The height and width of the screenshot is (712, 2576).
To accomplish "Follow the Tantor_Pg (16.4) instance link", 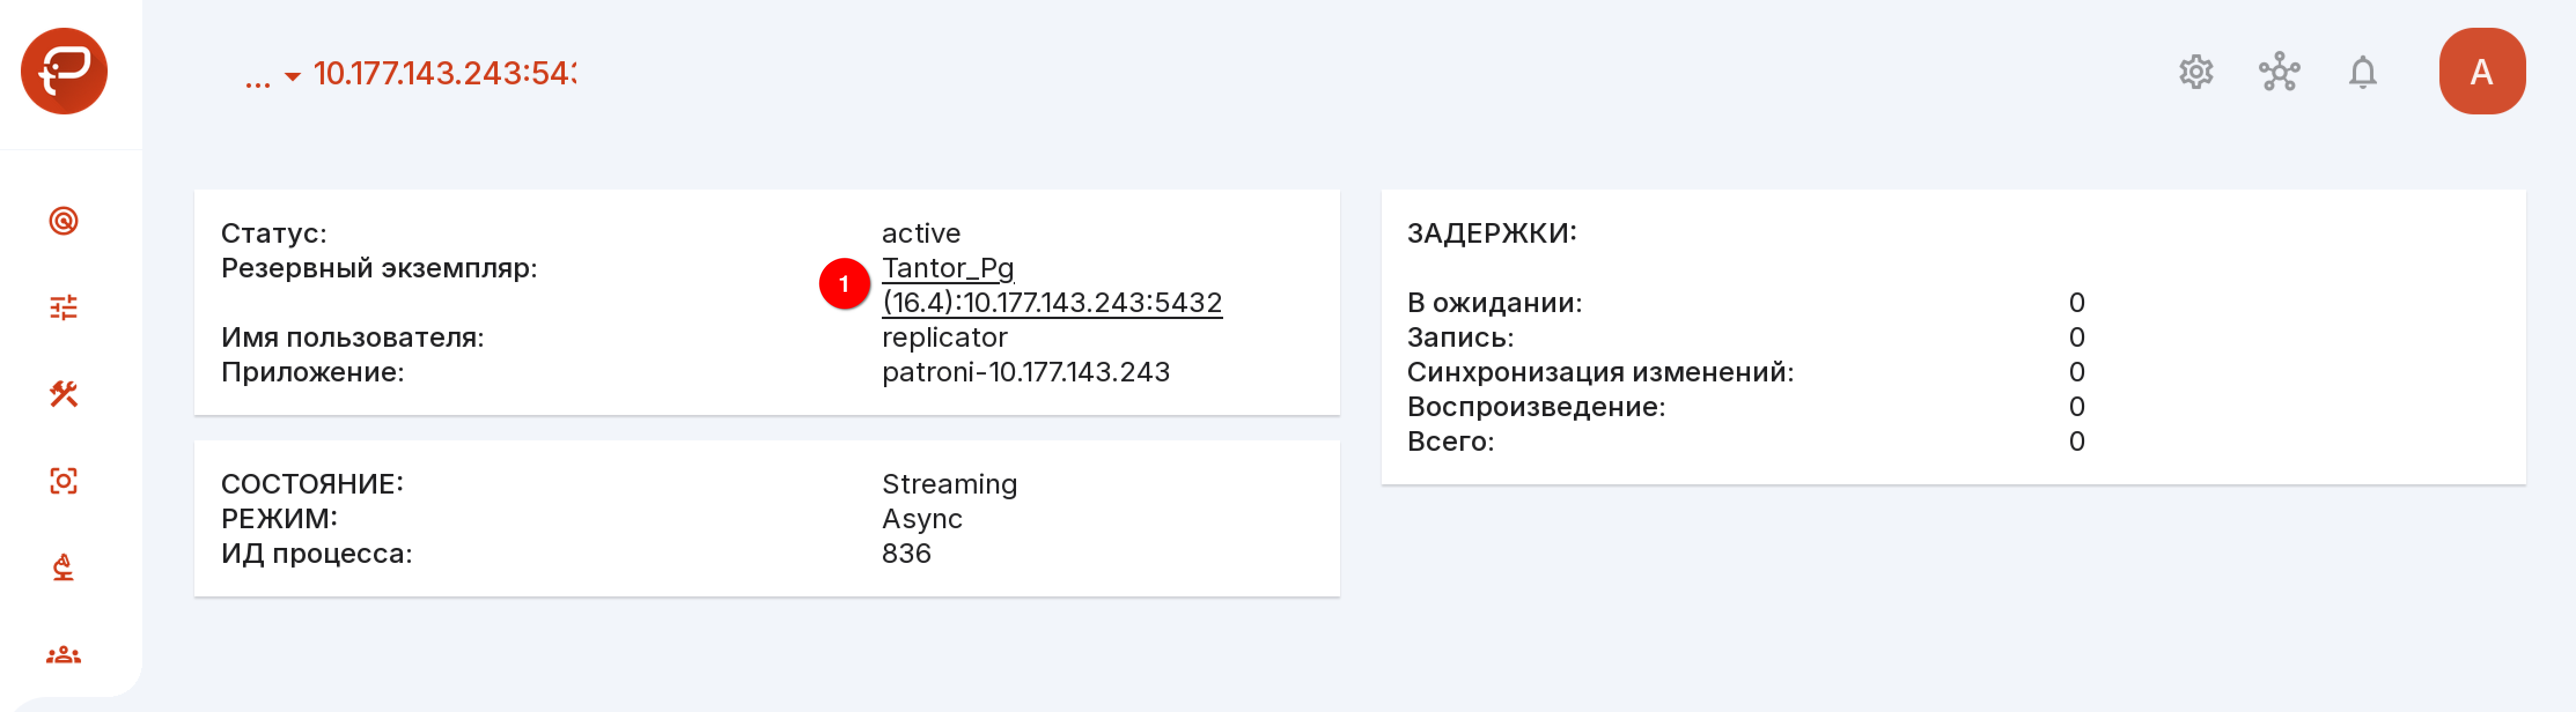I will [1051, 284].
